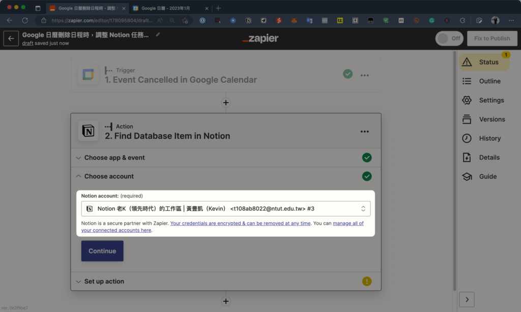Toggle the Zap Off switch
This screenshot has height=312, width=521.
(x=449, y=39)
